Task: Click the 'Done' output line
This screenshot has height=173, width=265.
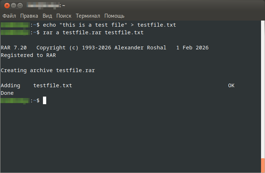Action: tap(7, 93)
